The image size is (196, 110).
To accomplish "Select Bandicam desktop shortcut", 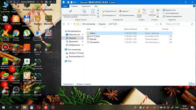I will tap(5, 49).
